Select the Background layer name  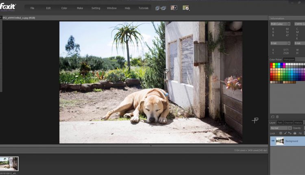[292, 141]
